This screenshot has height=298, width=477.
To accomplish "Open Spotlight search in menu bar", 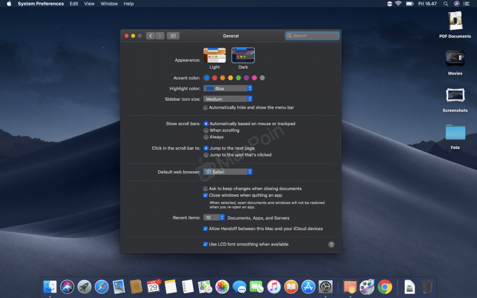I will point(445,4).
